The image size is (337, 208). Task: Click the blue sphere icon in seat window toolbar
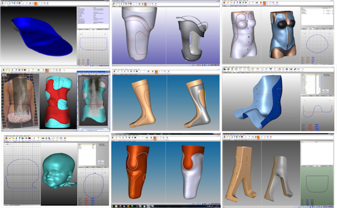click(225, 69)
